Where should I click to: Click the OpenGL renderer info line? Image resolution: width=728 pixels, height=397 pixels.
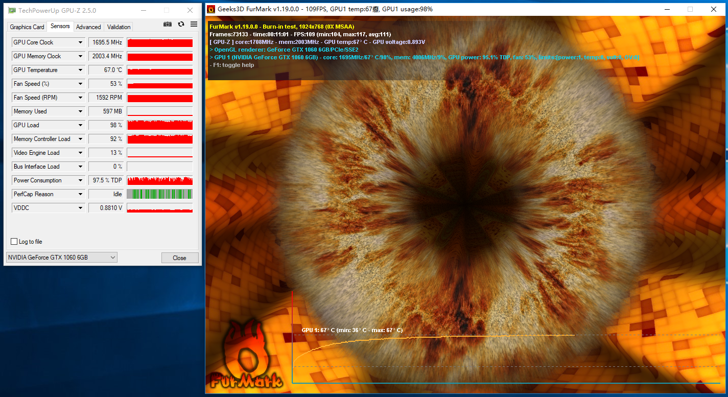pyautogui.click(x=284, y=50)
